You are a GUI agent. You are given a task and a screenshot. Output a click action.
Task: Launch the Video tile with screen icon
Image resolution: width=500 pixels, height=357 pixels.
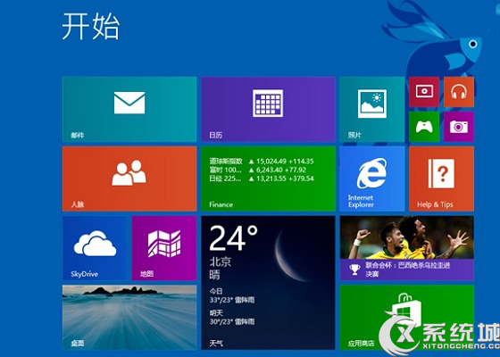tap(424, 92)
